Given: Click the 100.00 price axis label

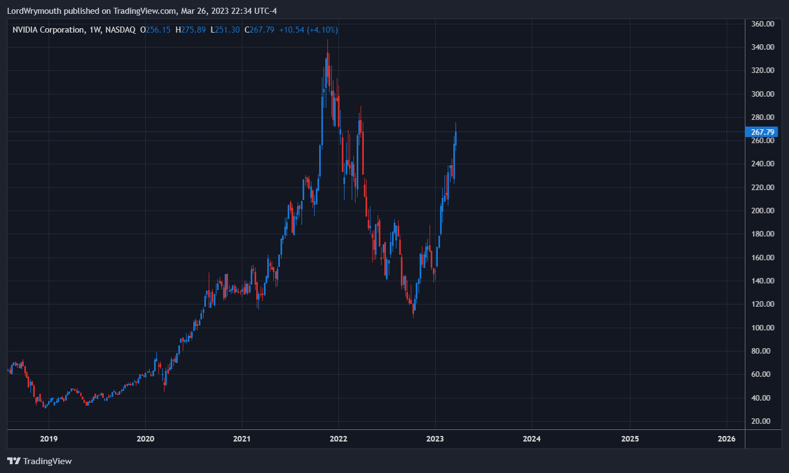Looking at the screenshot, I should (x=762, y=328).
